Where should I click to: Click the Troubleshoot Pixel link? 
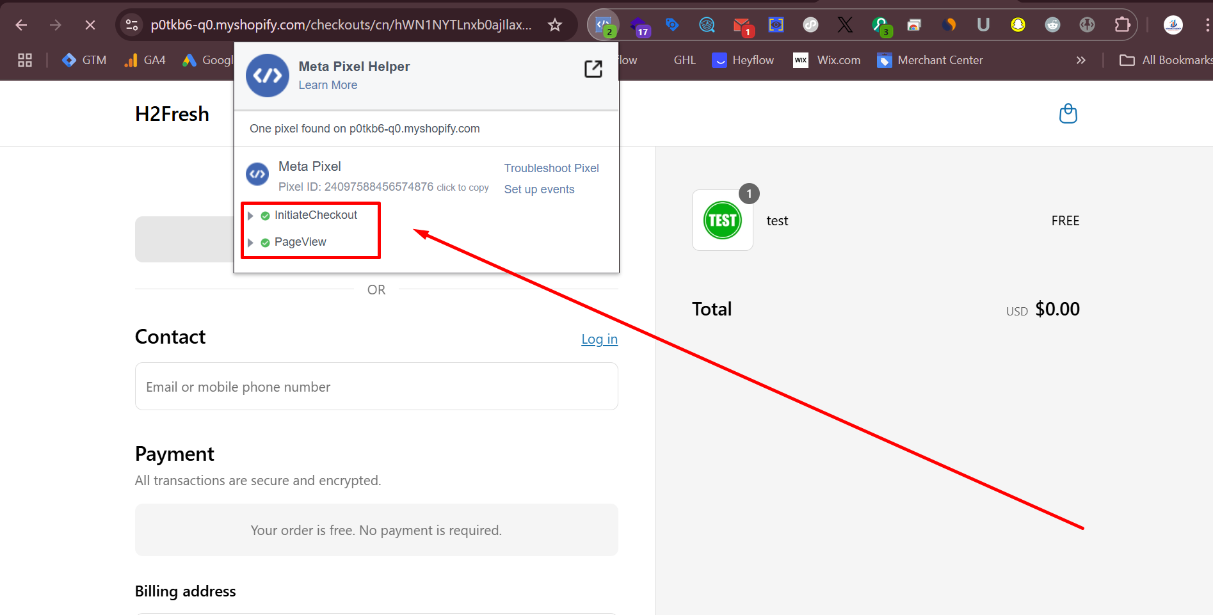(551, 168)
